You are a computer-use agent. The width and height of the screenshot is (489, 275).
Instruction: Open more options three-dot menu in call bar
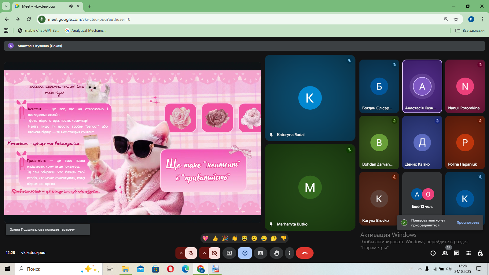coord(289,253)
